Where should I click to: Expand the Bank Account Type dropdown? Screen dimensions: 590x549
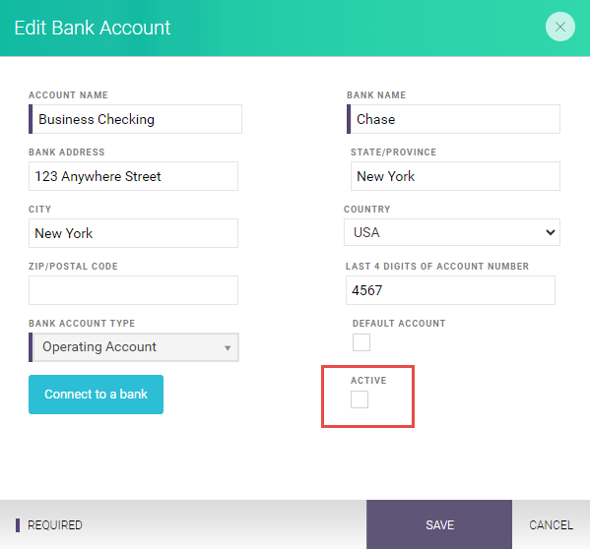pos(136,347)
